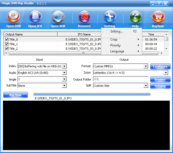This screenshot has width=173, height=153.
Task: Click the Rip Now button
Action: [x=16, y=95]
